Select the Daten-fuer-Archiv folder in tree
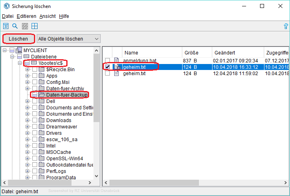The image size is (290, 196). point(65,89)
